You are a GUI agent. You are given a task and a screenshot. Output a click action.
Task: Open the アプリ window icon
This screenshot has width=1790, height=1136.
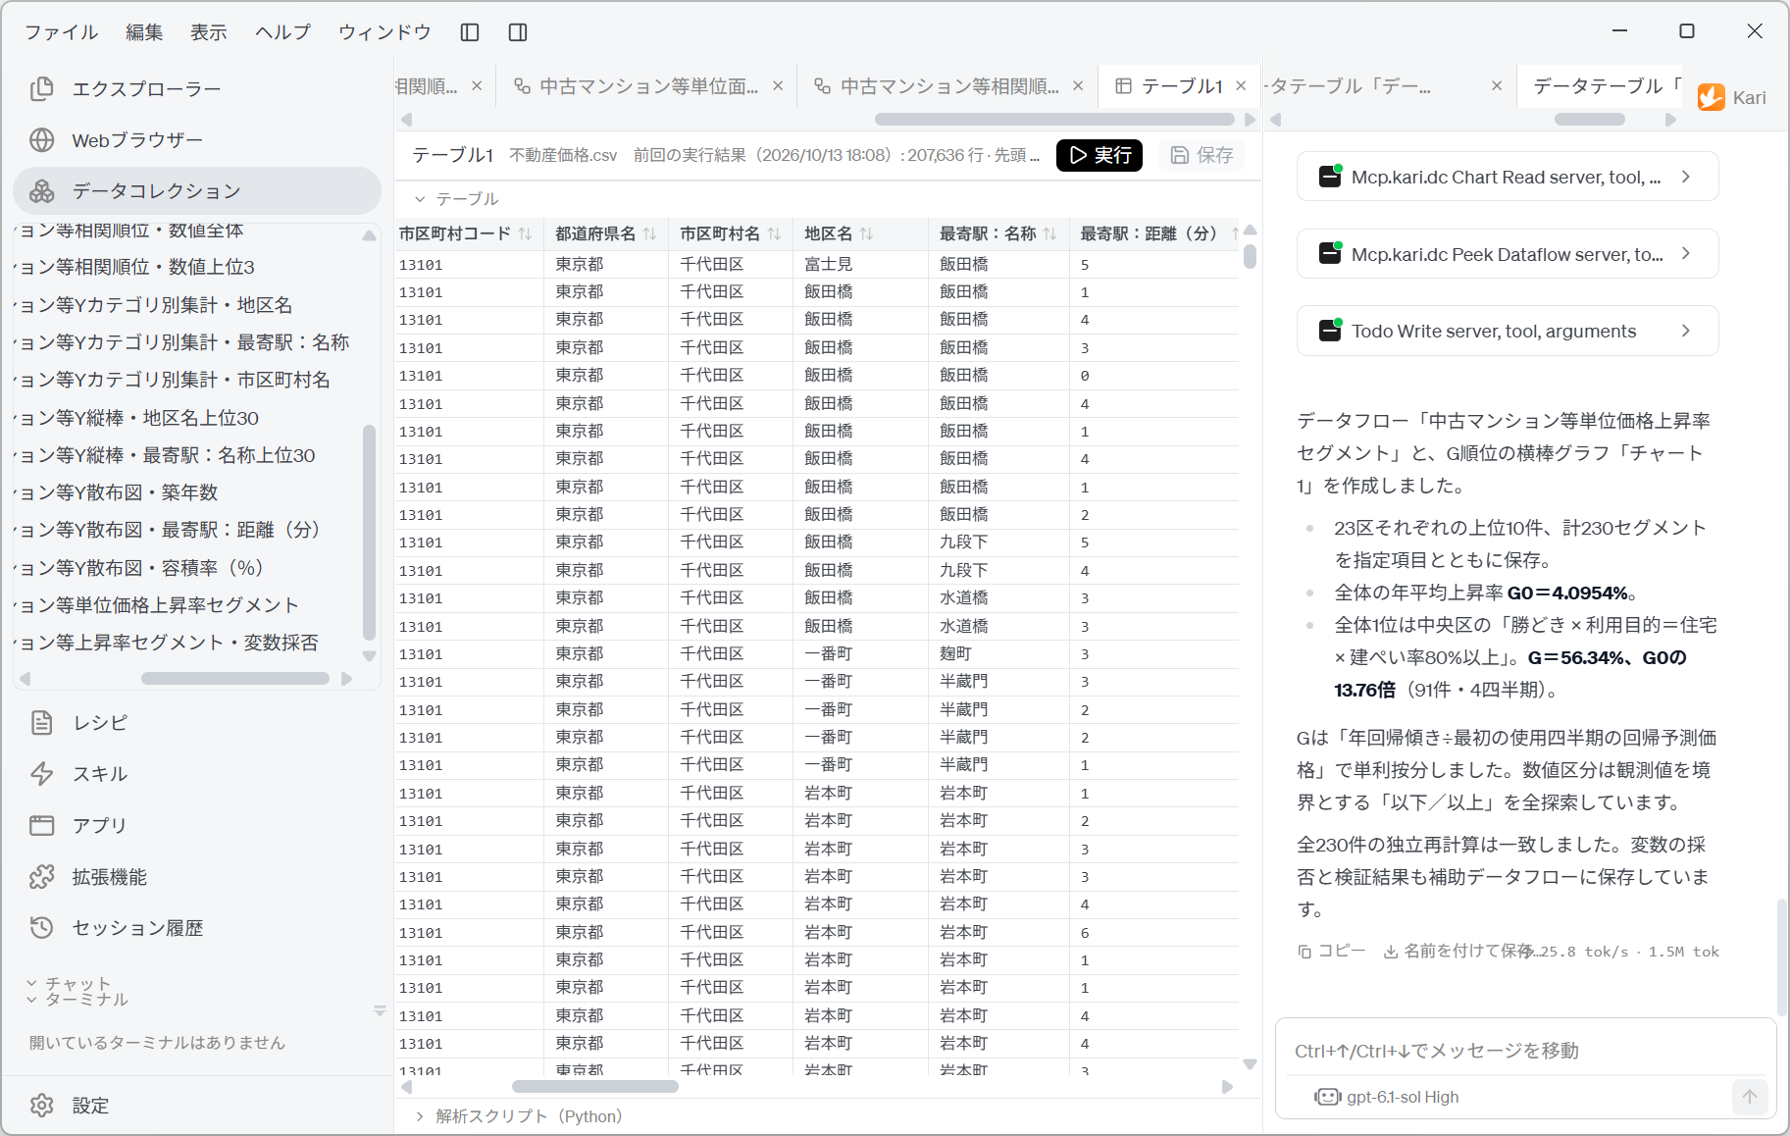coord(42,825)
